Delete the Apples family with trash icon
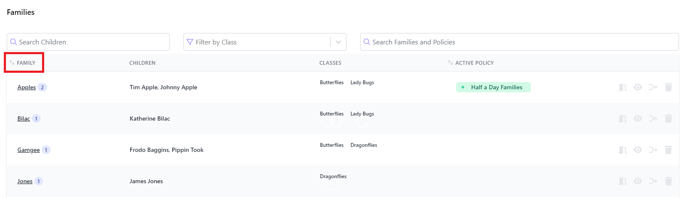 point(668,87)
